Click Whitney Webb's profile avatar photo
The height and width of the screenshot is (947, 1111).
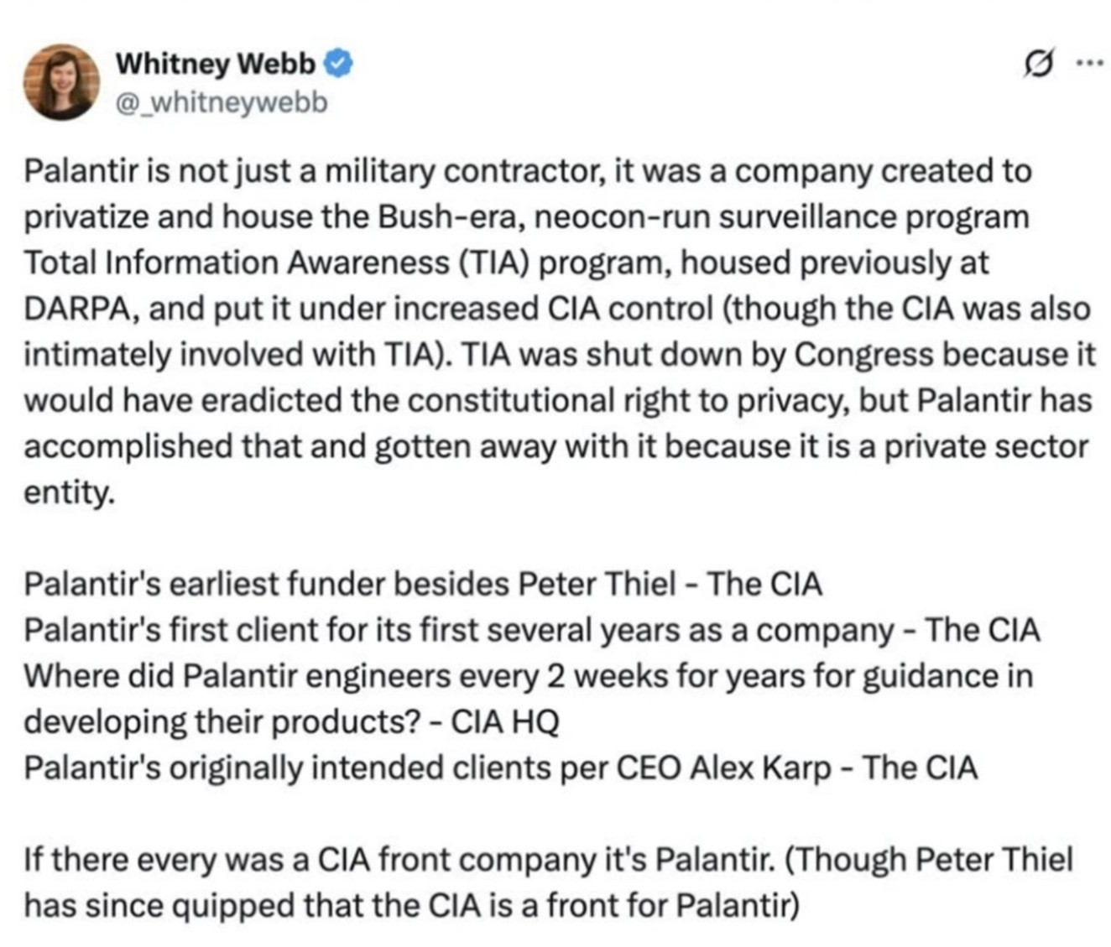click(61, 81)
